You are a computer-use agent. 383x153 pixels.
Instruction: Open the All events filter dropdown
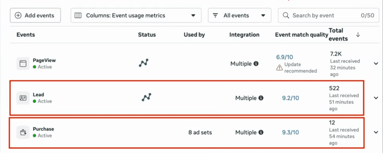pos(240,16)
